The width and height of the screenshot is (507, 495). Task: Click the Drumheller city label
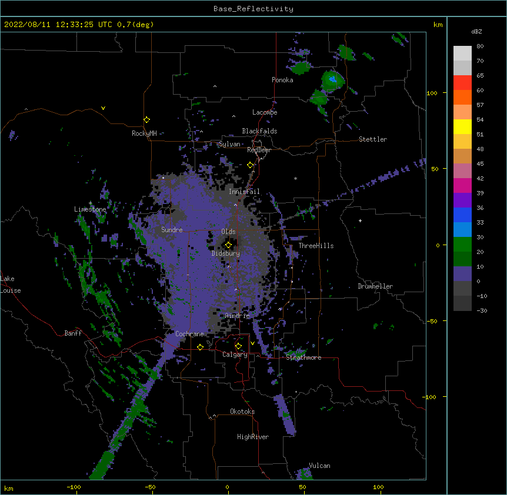click(x=375, y=286)
